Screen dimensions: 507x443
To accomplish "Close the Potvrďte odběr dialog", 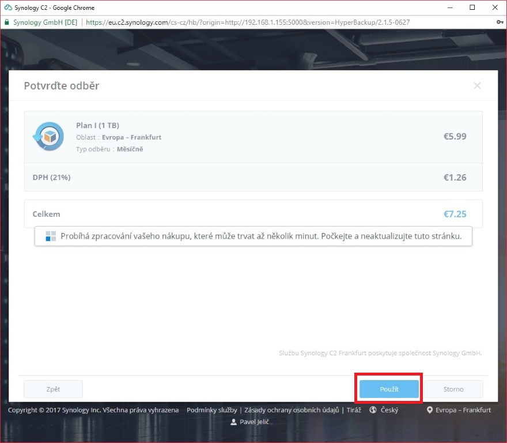I will click(x=477, y=85).
